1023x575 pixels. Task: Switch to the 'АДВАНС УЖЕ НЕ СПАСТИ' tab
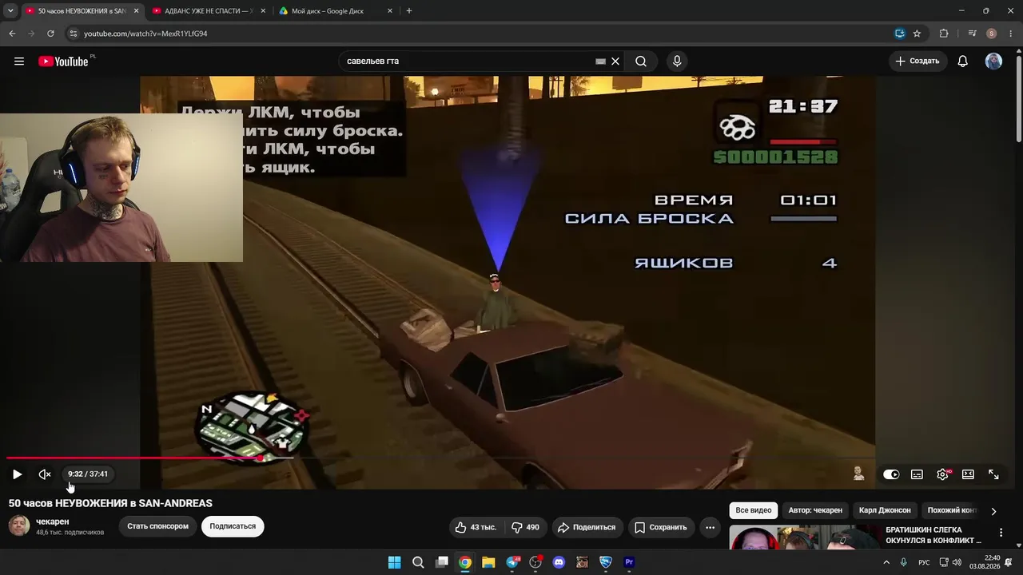(x=209, y=11)
